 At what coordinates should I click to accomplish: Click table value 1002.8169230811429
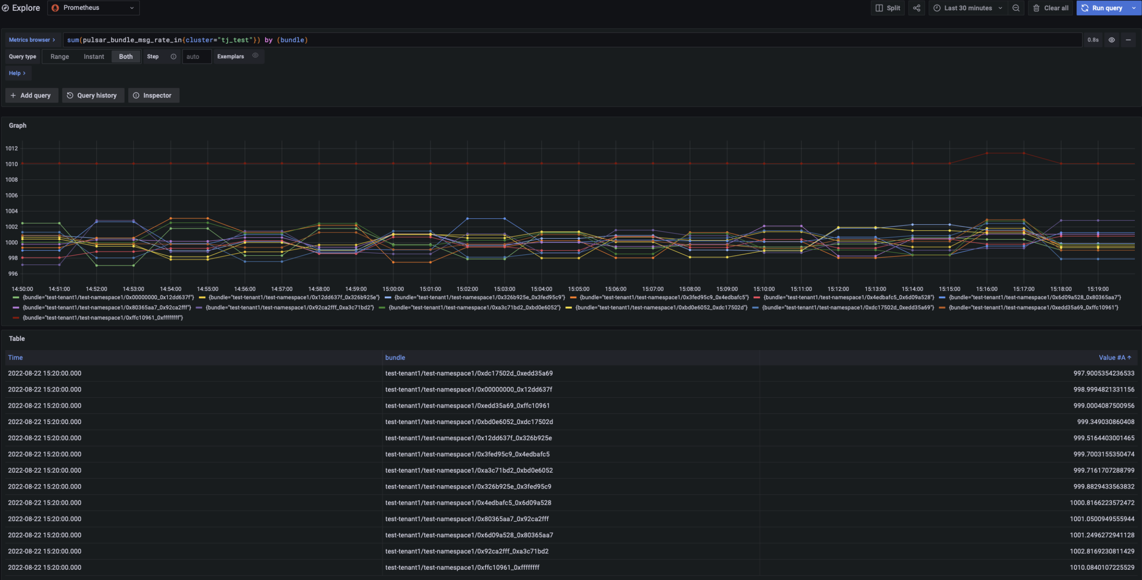click(x=1102, y=551)
